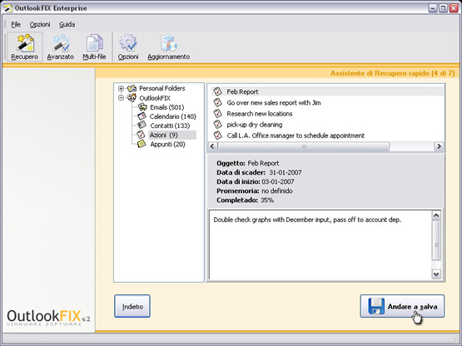The width and height of the screenshot is (462, 346).
Task: Minimize the OutlookFIX Enterprise window
Action: [433, 8]
